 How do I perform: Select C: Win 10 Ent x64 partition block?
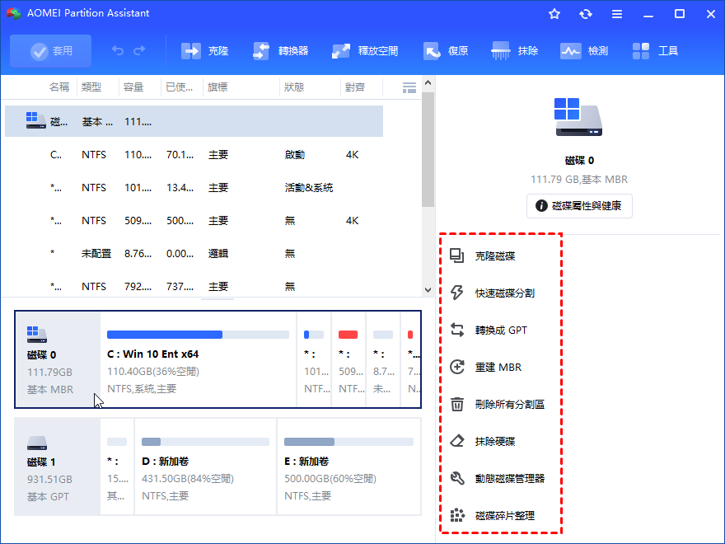199,360
